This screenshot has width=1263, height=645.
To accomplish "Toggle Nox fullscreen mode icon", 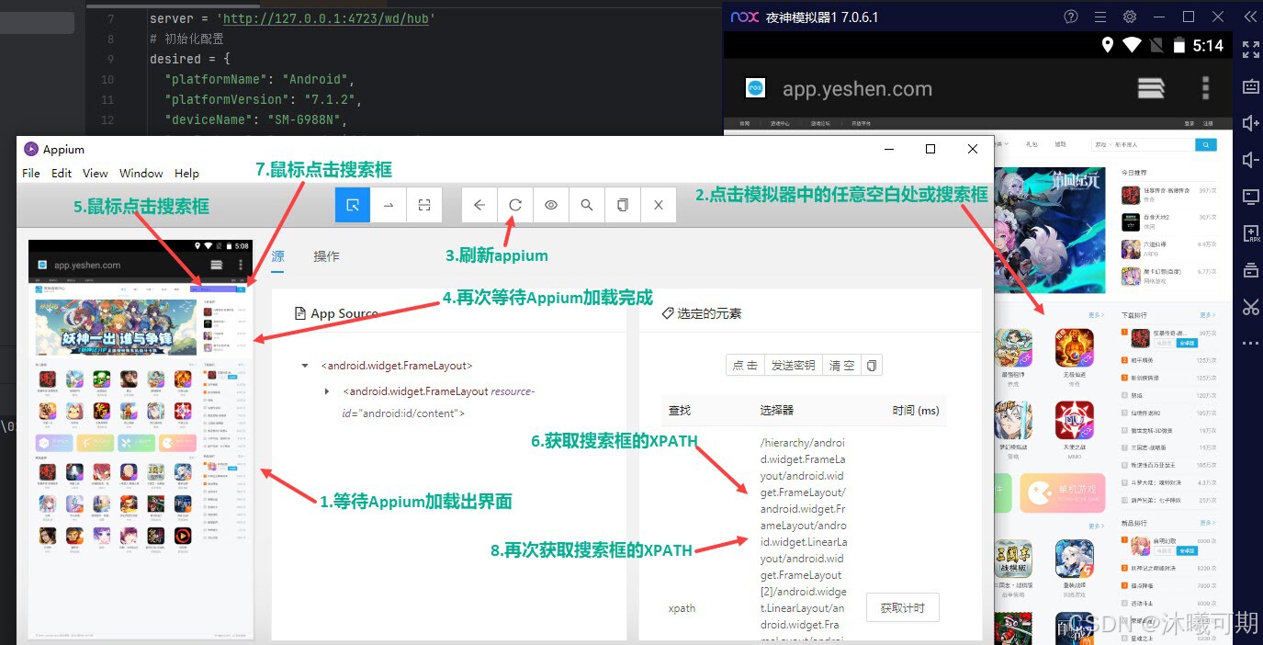I will 1250,49.
